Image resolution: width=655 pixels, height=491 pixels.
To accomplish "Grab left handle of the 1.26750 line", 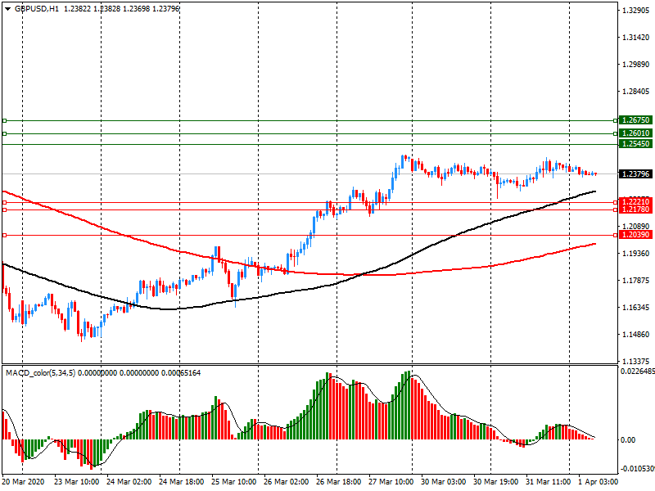I will point(5,120).
